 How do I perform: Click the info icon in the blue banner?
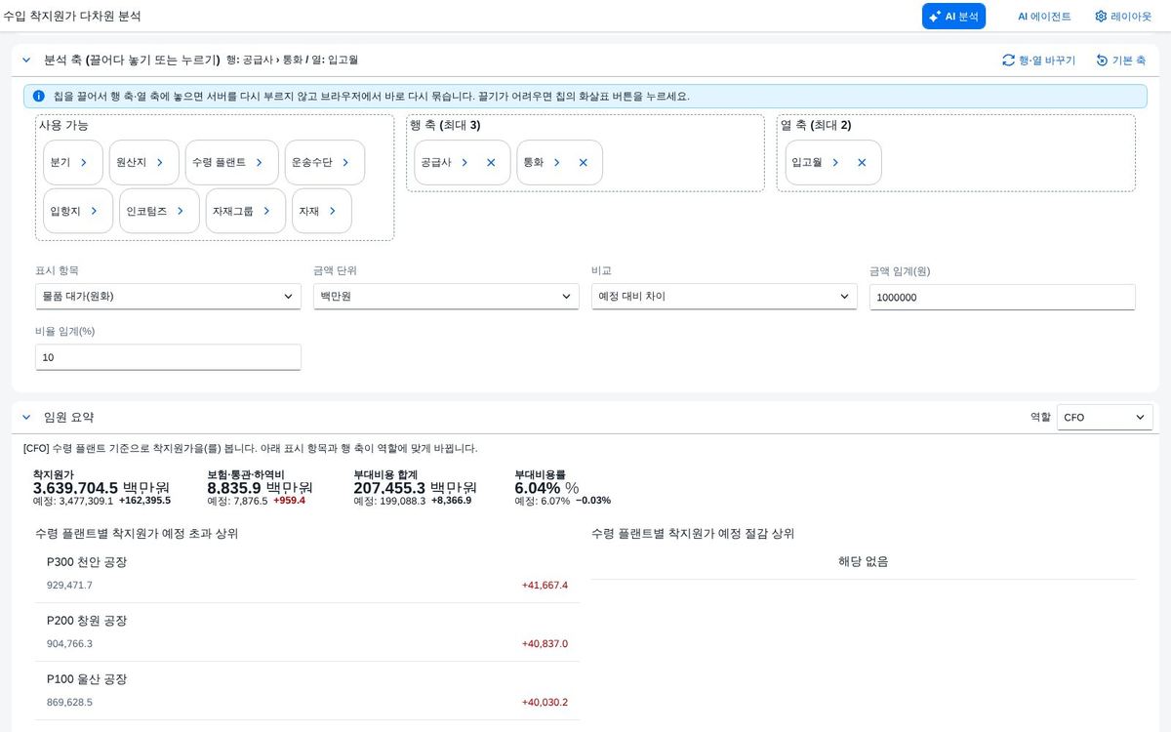pos(39,97)
